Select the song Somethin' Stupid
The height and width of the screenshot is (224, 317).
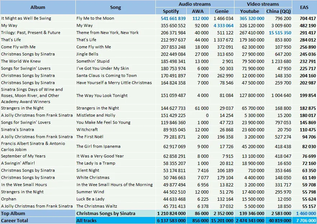93,61
